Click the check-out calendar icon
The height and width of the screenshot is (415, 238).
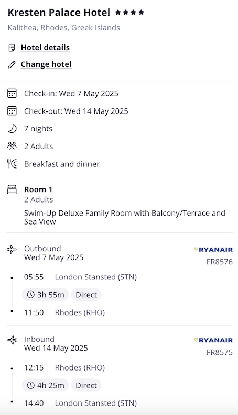(12, 111)
